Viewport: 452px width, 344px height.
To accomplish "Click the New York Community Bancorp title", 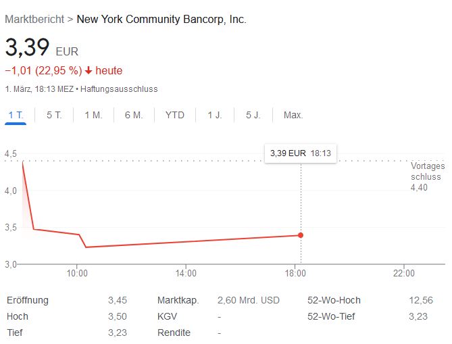I will point(161,19).
